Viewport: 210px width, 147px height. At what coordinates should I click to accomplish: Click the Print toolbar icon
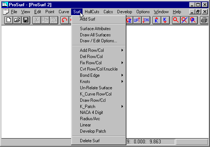tap(204, 20)
